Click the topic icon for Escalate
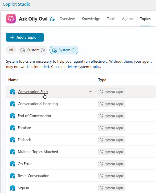Viewport: 156px width, 193px height. tap(13, 128)
